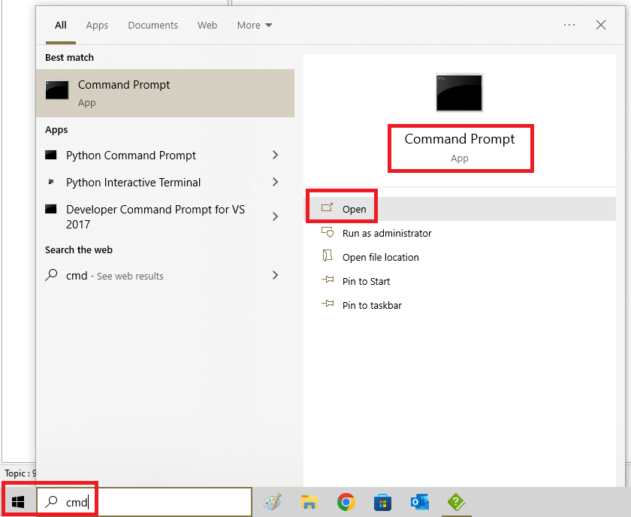This screenshot has height=517, width=631.
Task: Switch to the Apps tab
Action: (97, 25)
